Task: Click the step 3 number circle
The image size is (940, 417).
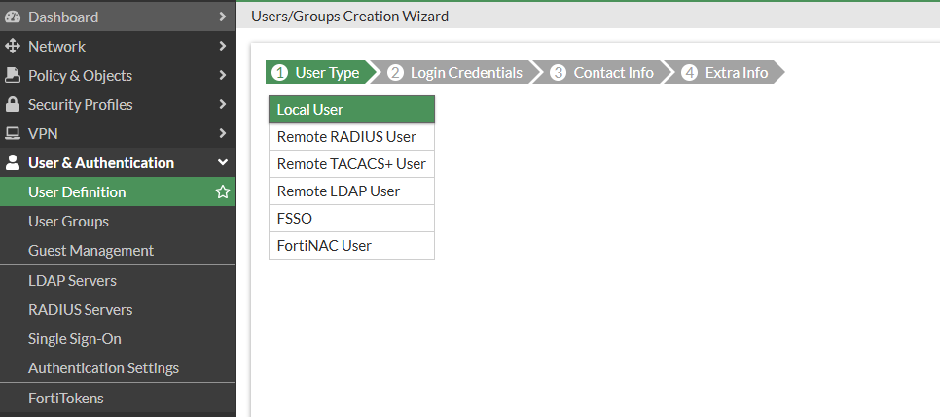Action: (559, 73)
